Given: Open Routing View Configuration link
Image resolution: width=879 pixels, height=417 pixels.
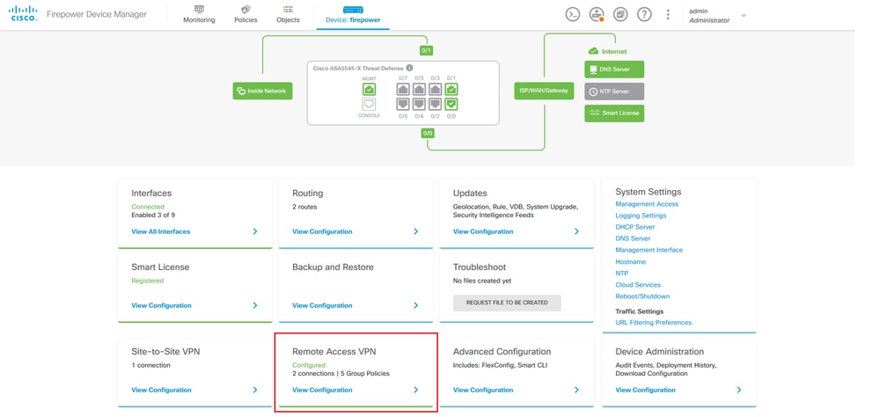Looking at the screenshot, I should (322, 231).
